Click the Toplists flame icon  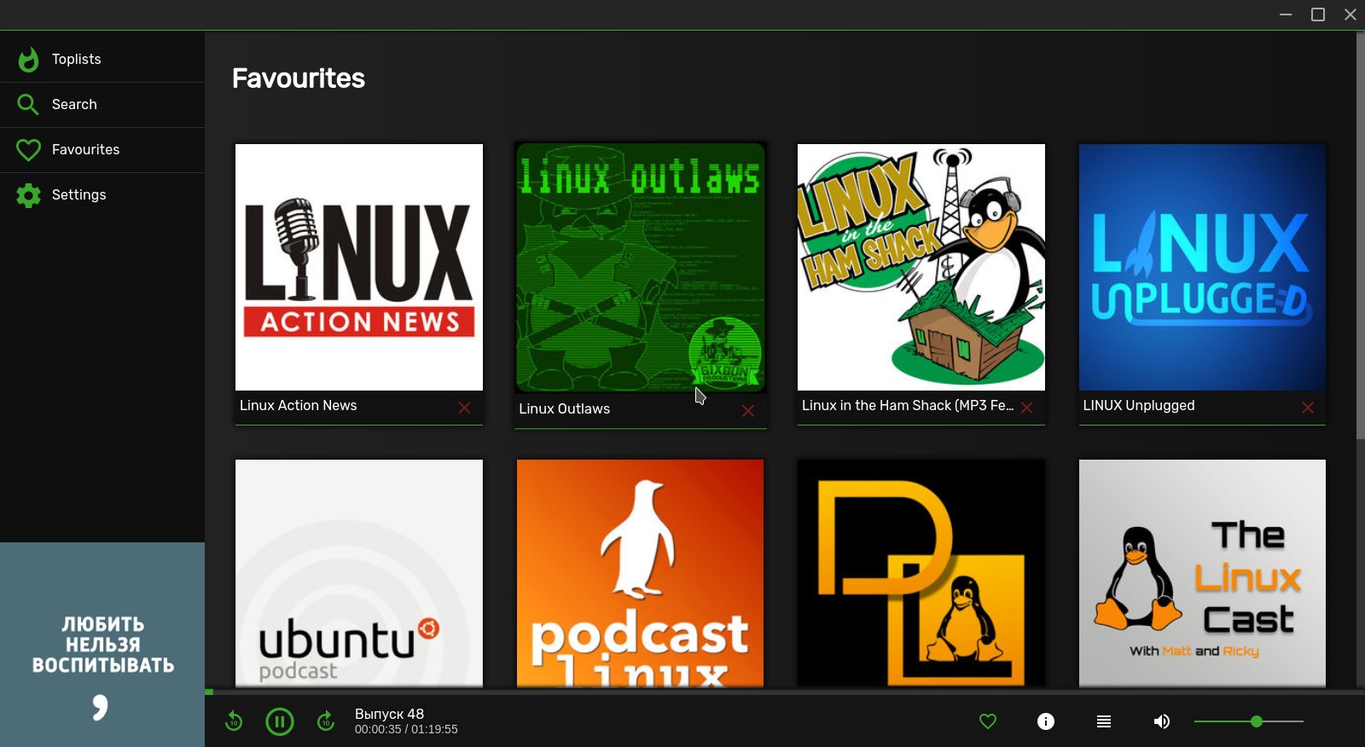(x=28, y=59)
